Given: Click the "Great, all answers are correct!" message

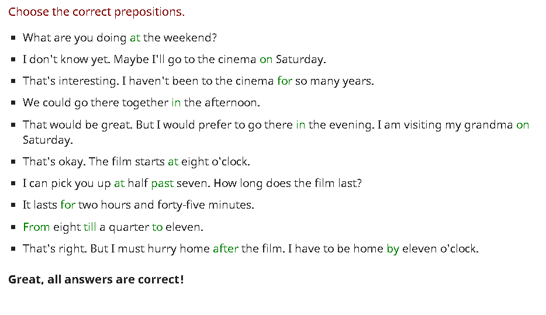Looking at the screenshot, I should 96,279.
